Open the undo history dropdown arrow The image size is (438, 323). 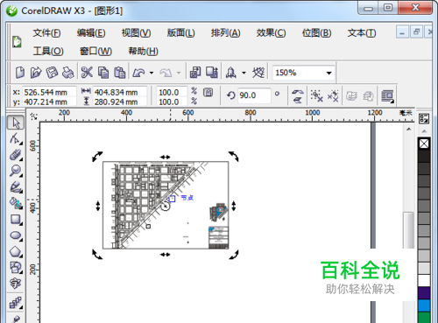pos(152,73)
